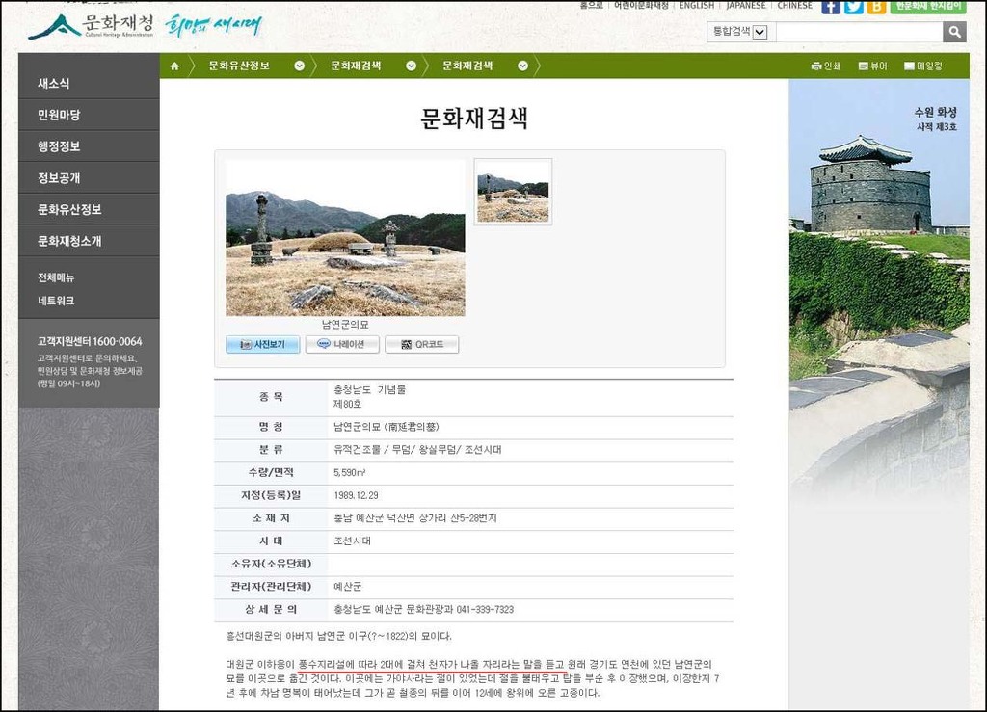Click the '고객지원센터 1600-0064' text
The width and height of the screenshot is (987, 712).
[x=90, y=341]
